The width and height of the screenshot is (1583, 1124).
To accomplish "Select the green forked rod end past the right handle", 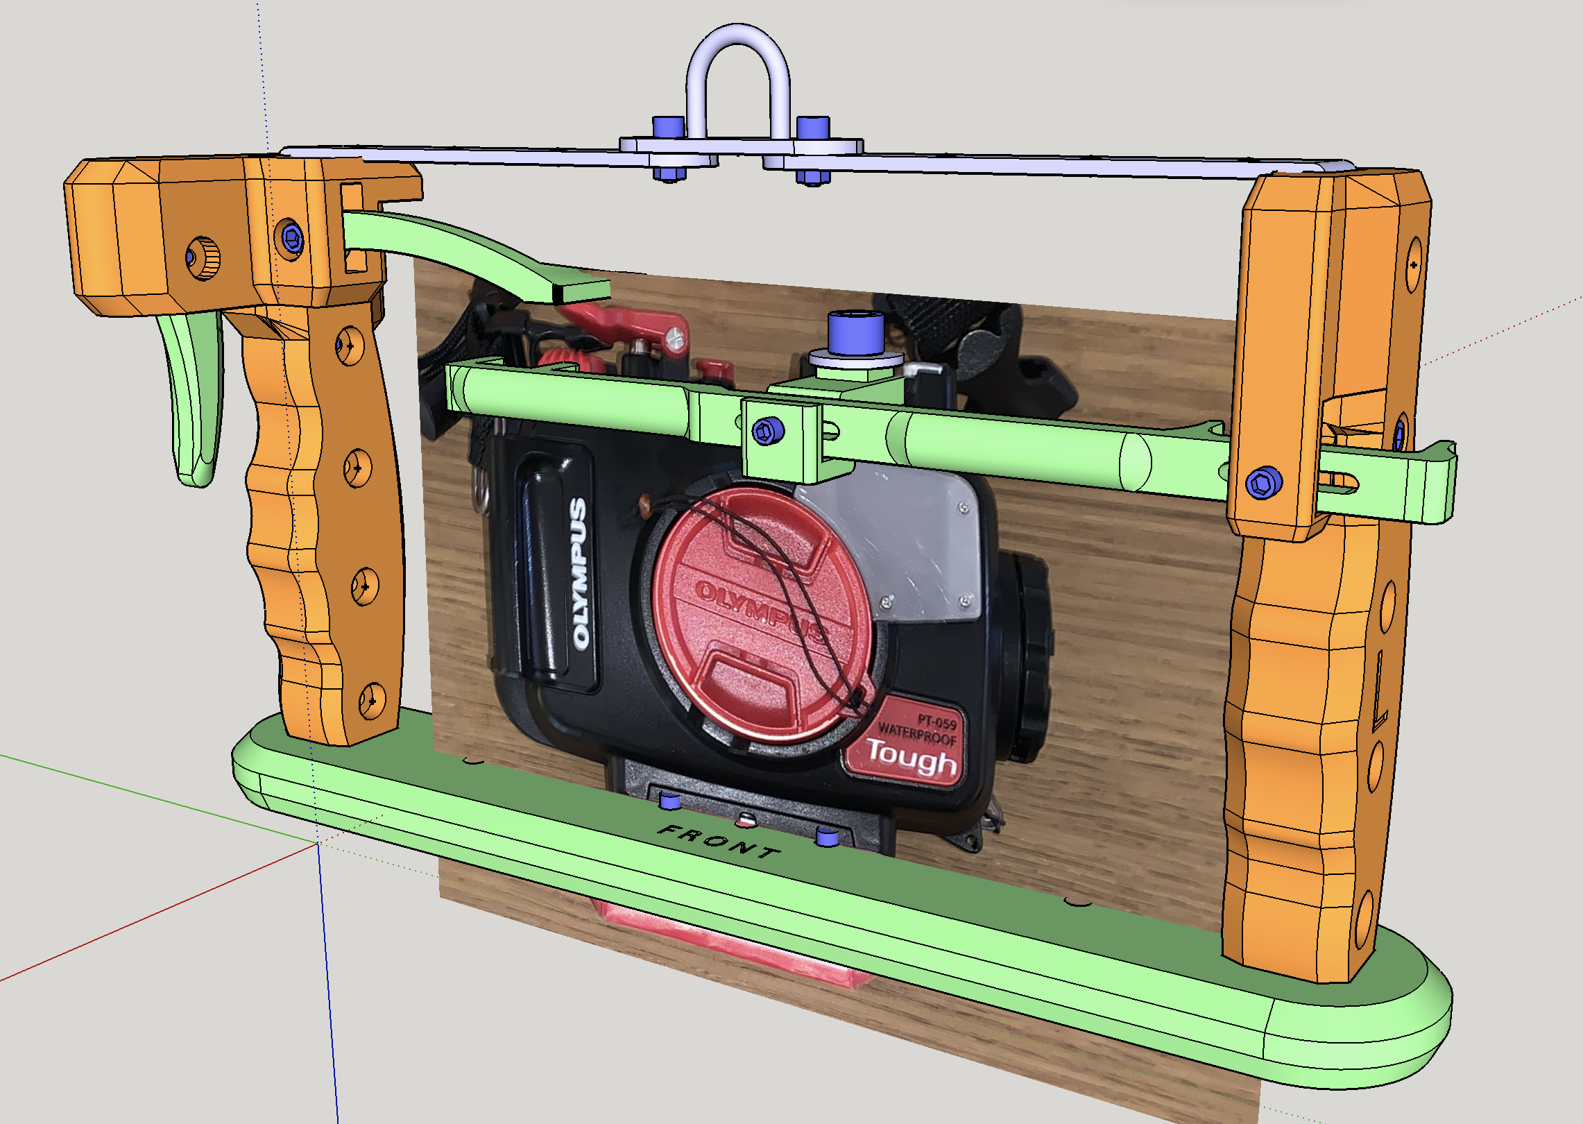I will [1387, 482].
